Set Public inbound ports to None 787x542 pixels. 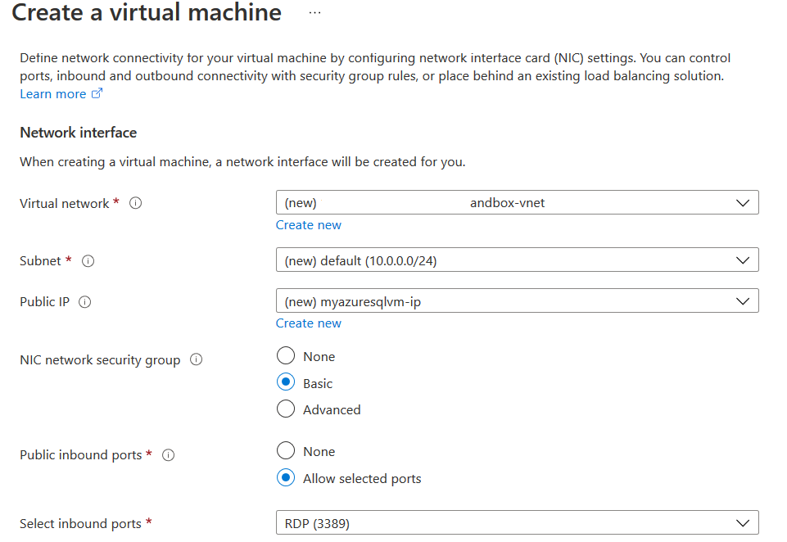(x=286, y=451)
